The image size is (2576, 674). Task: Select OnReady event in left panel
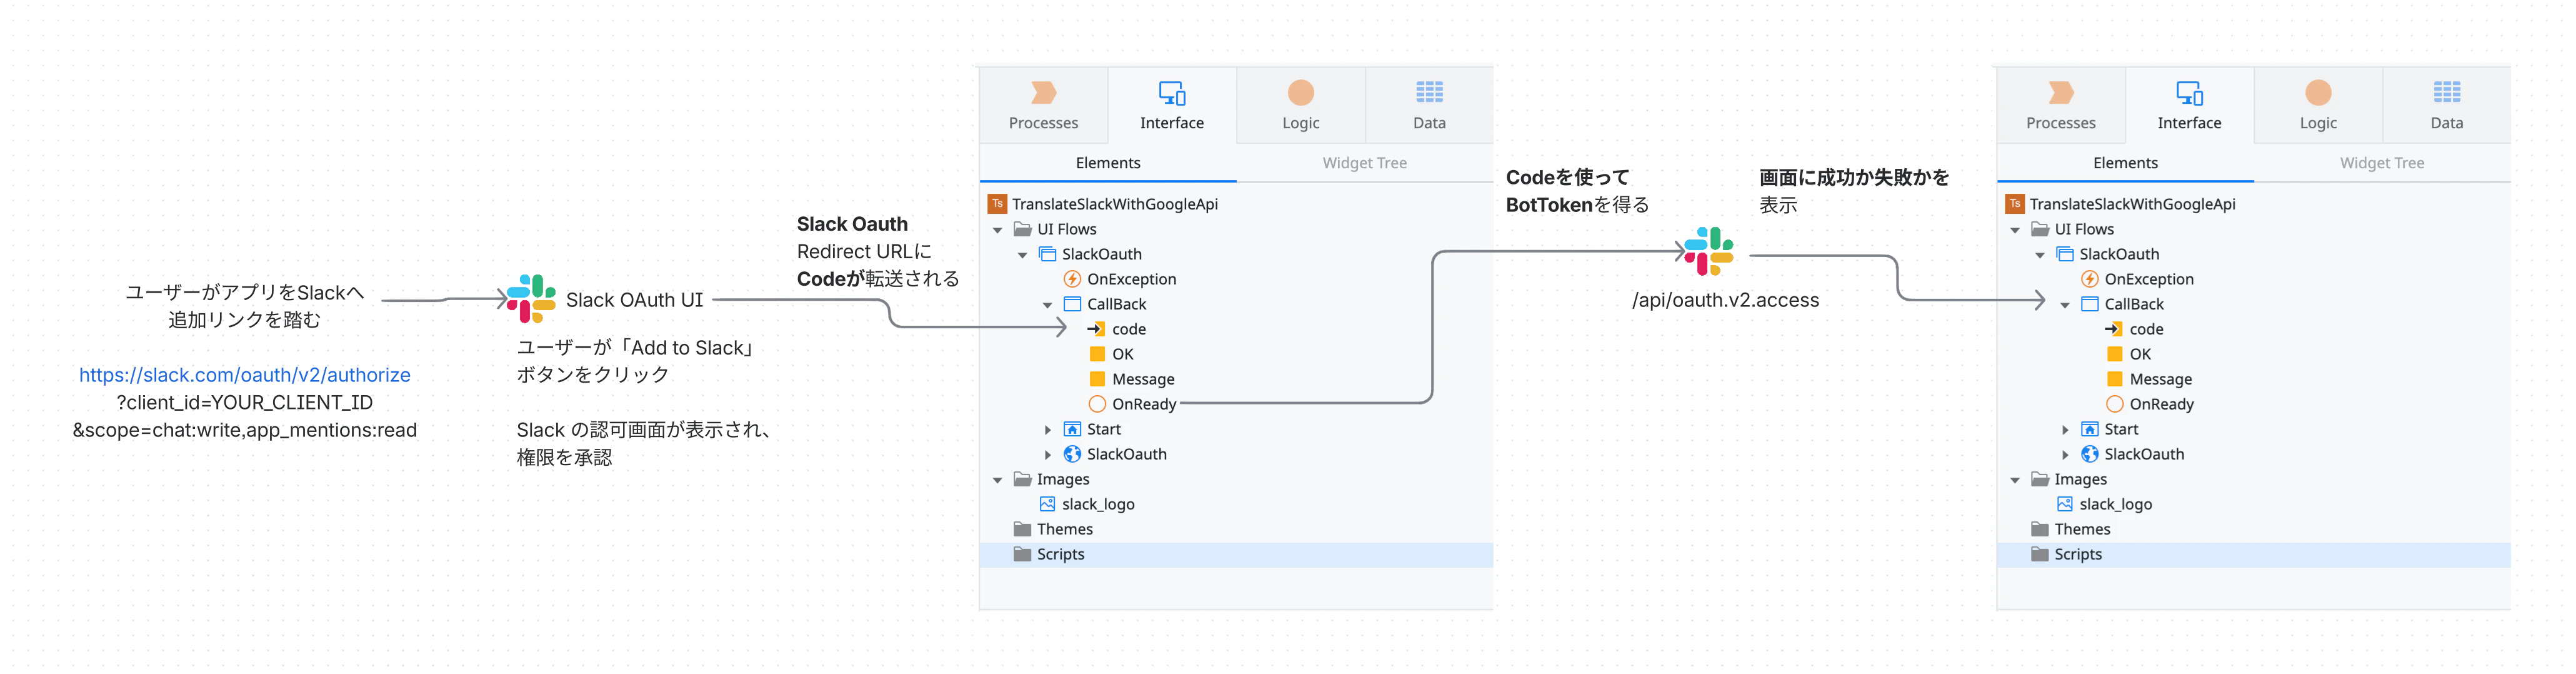coord(1144,404)
